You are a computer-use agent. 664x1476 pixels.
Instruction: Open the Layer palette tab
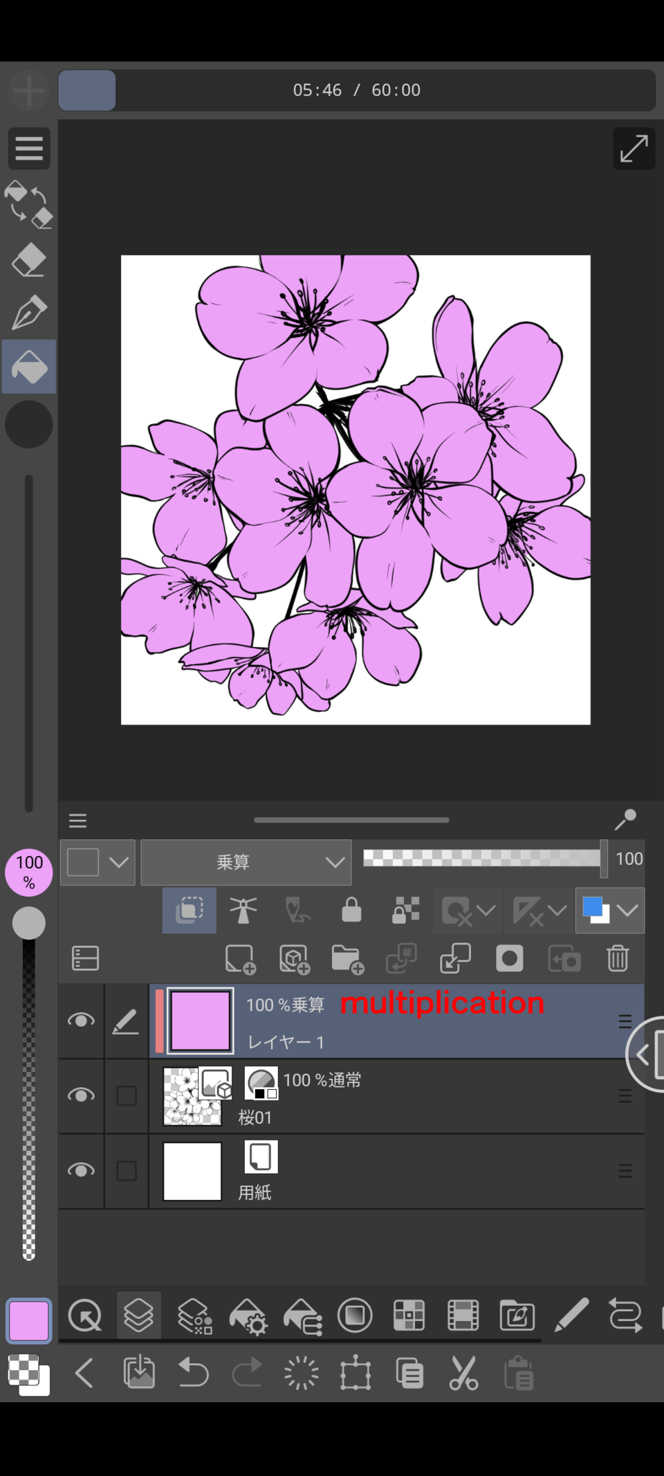coord(138,1315)
